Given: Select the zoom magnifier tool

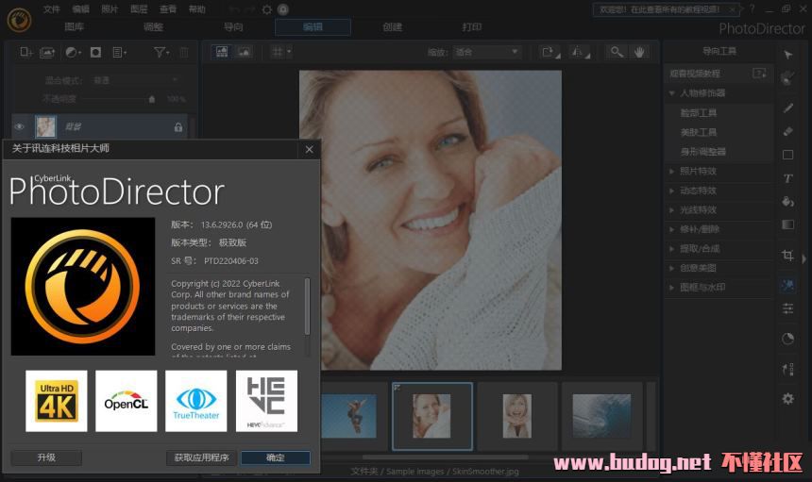Looking at the screenshot, I should [x=617, y=52].
